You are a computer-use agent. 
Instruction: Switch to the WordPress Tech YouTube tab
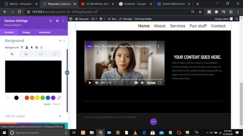[98, 4]
